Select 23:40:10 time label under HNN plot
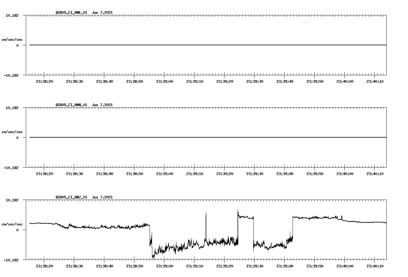The width and height of the screenshot is (408, 277). [x=375, y=174]
